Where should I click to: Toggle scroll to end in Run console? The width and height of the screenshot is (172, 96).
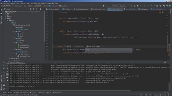pos(7,74)
